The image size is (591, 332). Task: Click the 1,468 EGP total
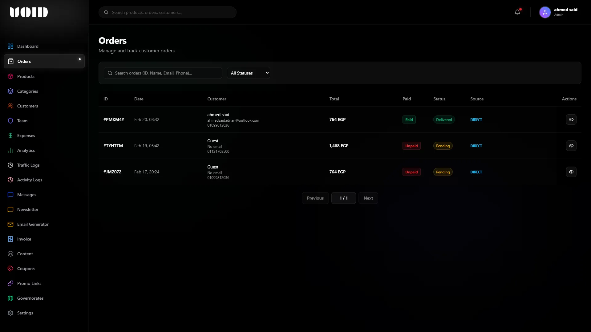(339, 146)
